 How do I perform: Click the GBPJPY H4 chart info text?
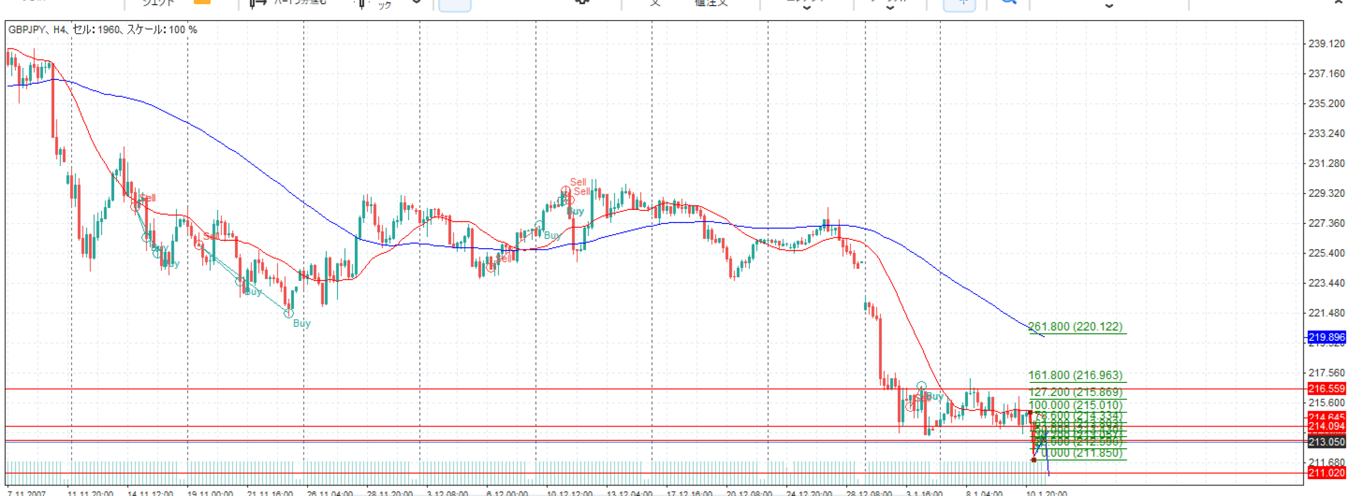pos(103,30)
